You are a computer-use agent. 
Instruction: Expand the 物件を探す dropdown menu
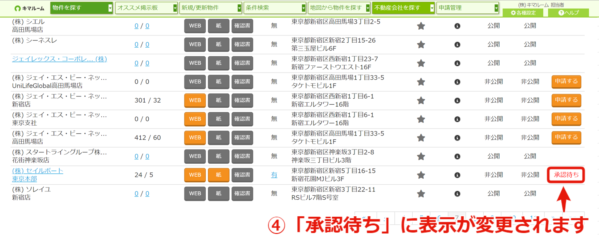point(81,8)
